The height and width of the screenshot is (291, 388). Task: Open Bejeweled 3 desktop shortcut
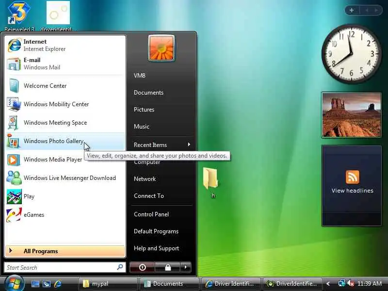click(19, 16)
